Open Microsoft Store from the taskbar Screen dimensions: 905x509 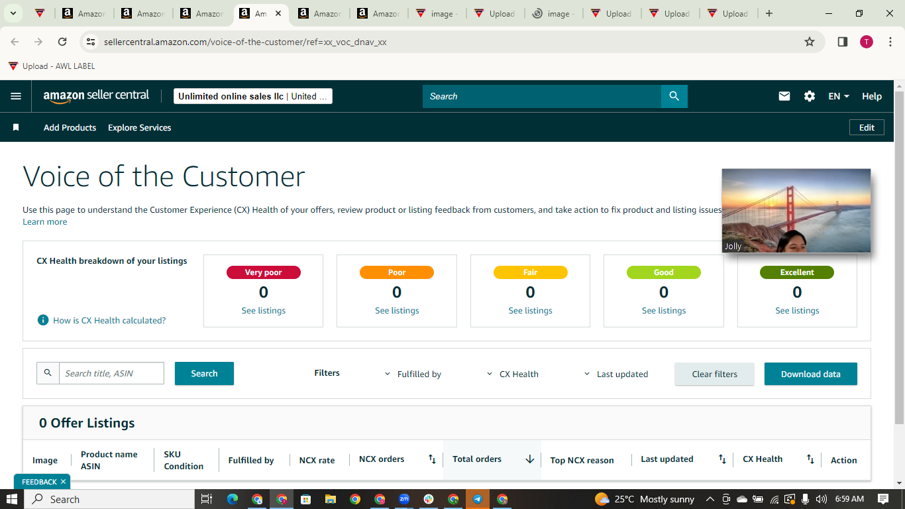tap(306, 499)
